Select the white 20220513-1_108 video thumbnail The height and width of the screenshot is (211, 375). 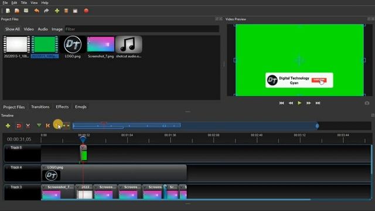click(16, 45)
